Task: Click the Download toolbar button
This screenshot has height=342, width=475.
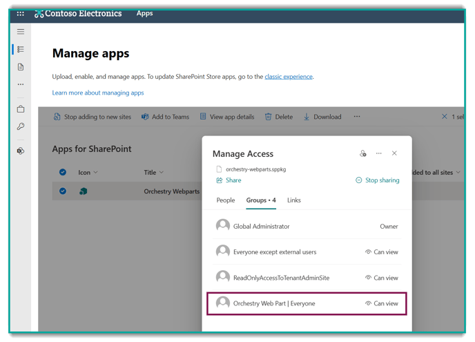Action: [x=322, y=117]
